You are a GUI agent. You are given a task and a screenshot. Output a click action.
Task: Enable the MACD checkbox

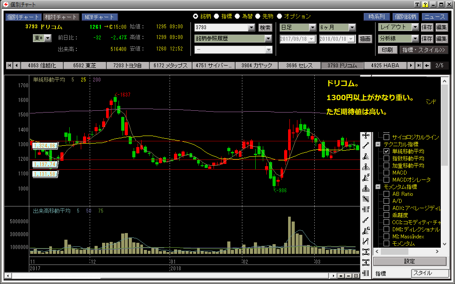point(386,172)
